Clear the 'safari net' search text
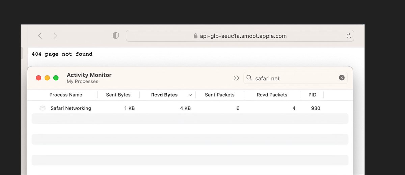The width and height of the screenshot is (405, 175). click(342, 78)
